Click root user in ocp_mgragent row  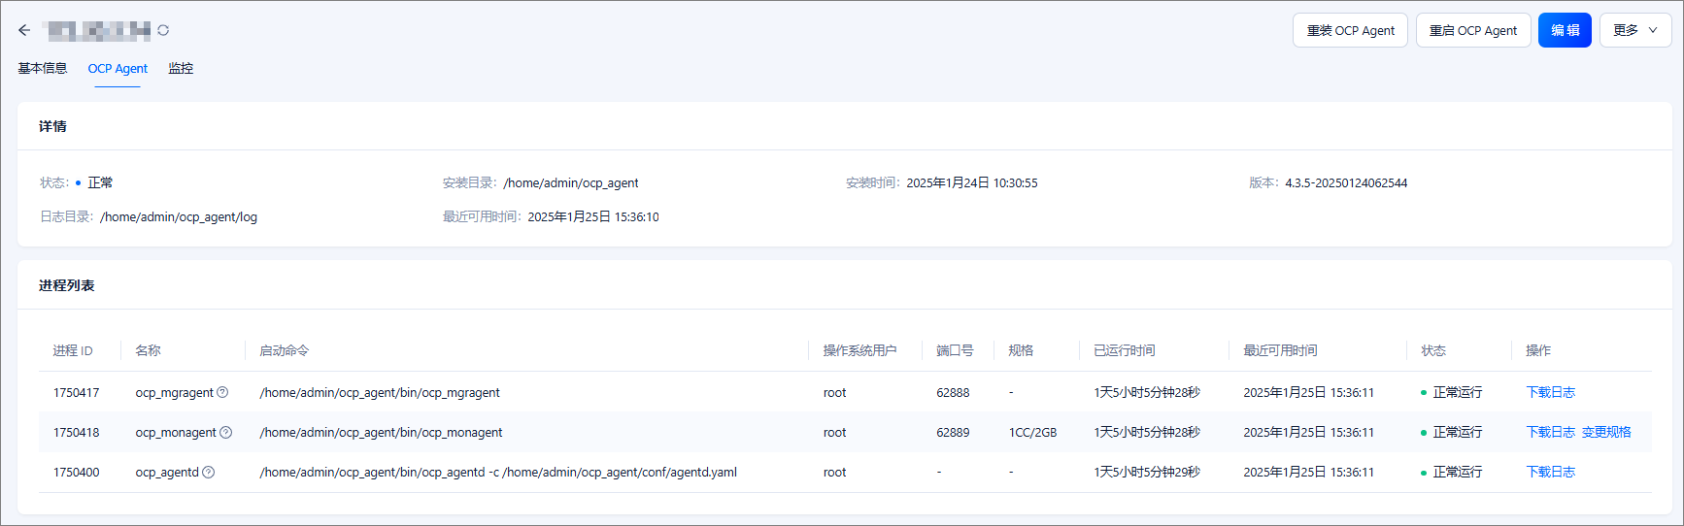[x=834, y=392]
